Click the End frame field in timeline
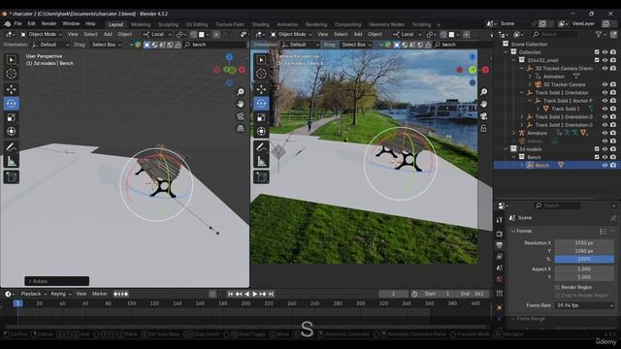621x349 pixels. (x=473, y=294)
